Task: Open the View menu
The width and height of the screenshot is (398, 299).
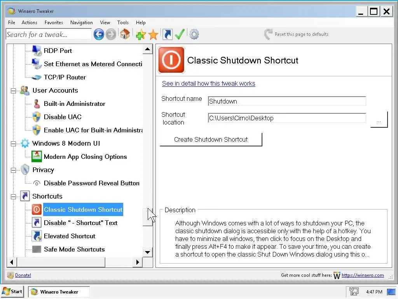Action: 105,22
